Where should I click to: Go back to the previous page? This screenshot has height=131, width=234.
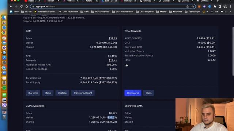(x=11, y=7)
